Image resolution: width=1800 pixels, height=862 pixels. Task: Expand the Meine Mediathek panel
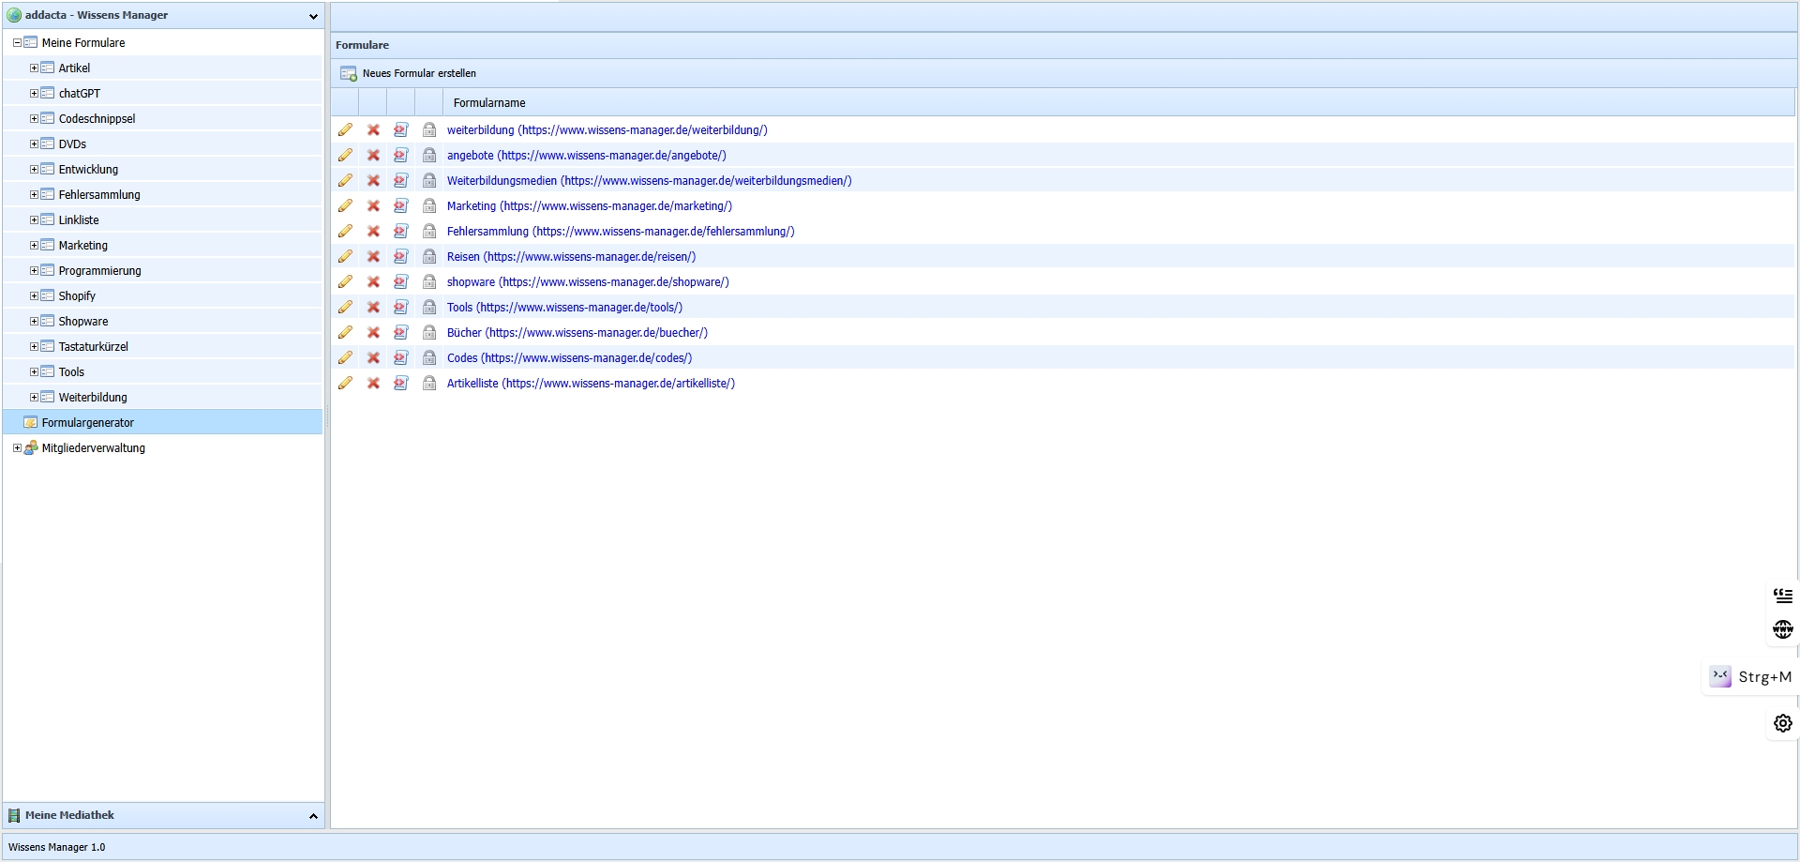(313, 816)
